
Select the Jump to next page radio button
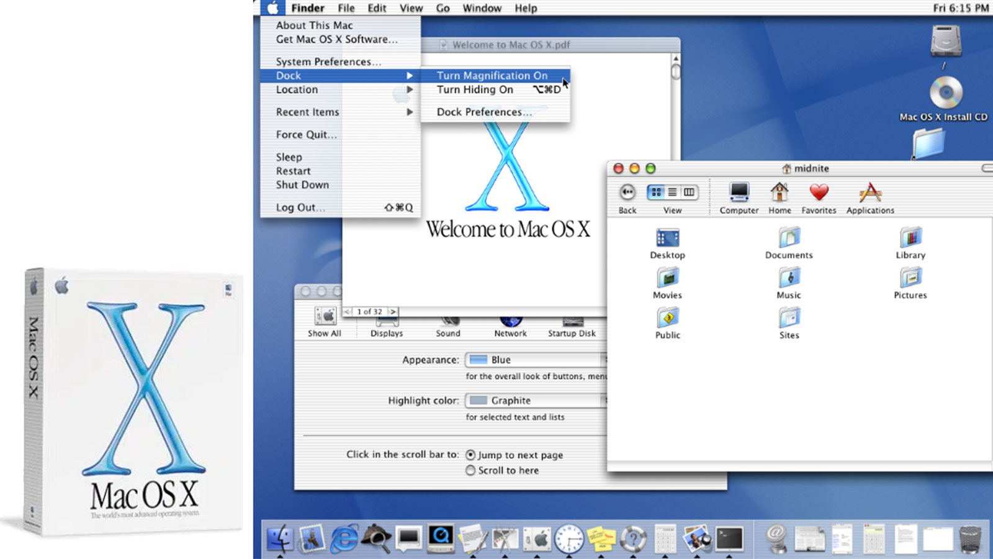click(x=470, y=455)
